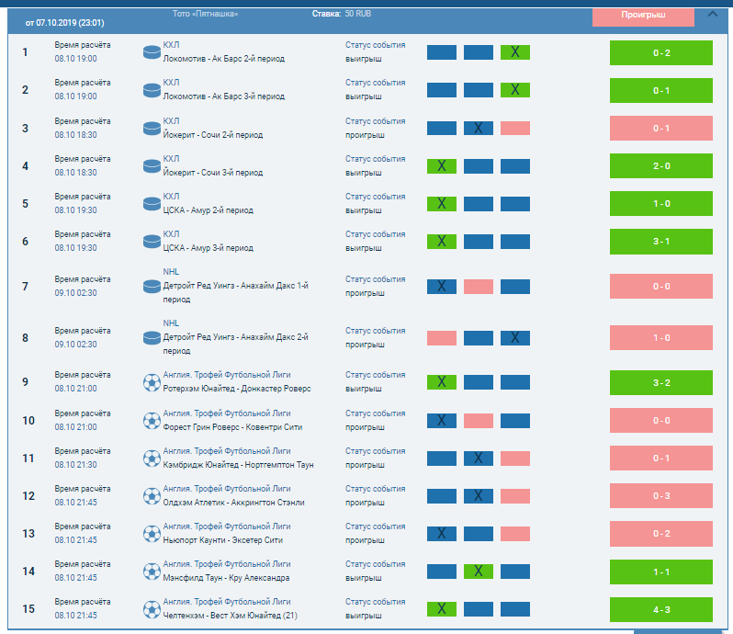This screenshot has width=733, height=634.
Task: Click blue X away-win box in row 8
Action: [x=515, y=337]
